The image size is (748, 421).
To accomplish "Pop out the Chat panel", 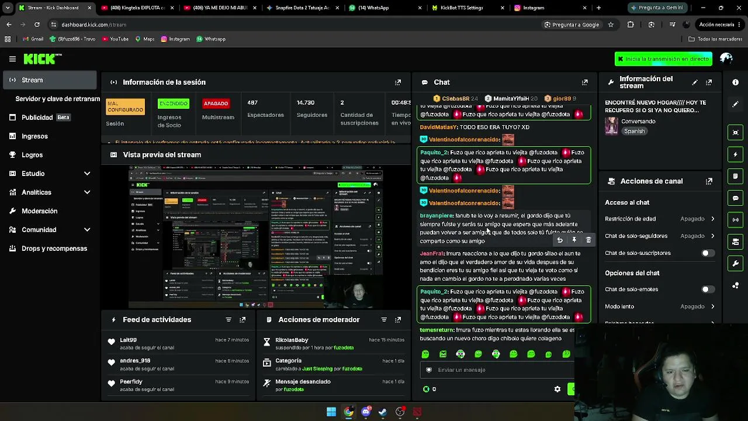I will pyautogui.click(x=584, y=82).
